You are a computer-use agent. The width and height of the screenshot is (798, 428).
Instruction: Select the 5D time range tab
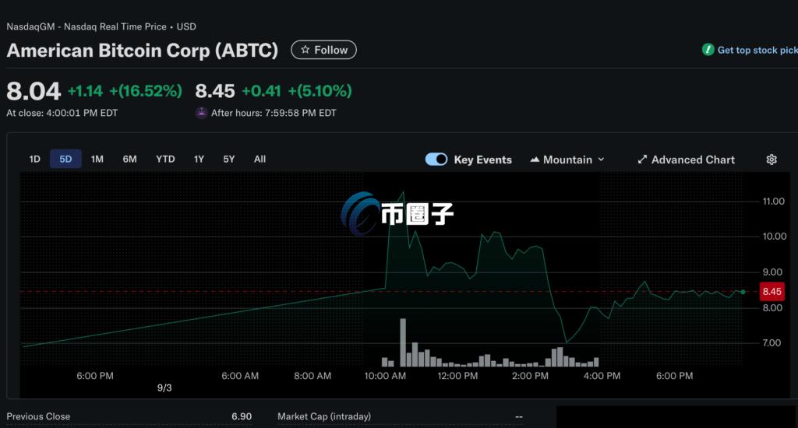[x=65, y=160]
